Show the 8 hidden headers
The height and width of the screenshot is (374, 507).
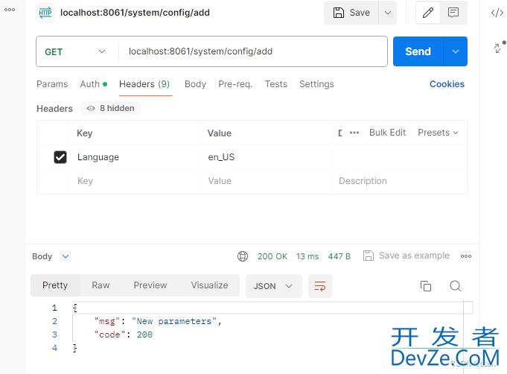tap(111, 108)
